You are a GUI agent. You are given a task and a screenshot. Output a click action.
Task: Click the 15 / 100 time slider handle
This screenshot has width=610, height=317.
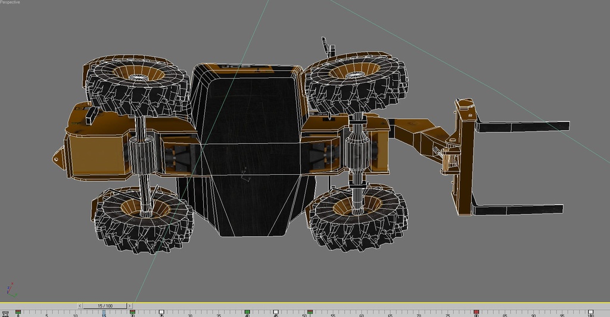click(105, 306)
